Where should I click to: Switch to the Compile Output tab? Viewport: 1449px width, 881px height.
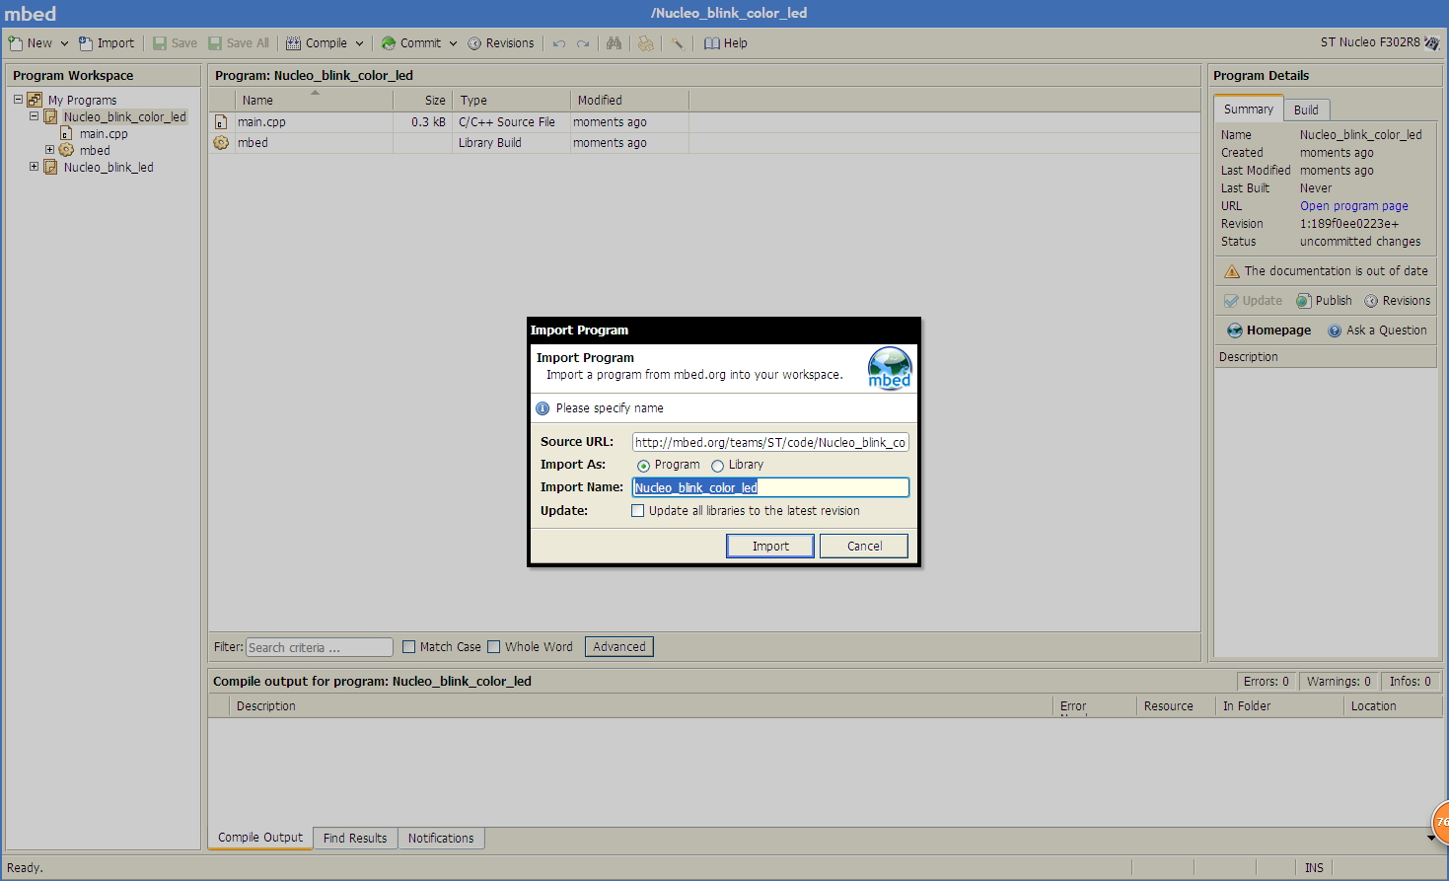coord(260,838)
